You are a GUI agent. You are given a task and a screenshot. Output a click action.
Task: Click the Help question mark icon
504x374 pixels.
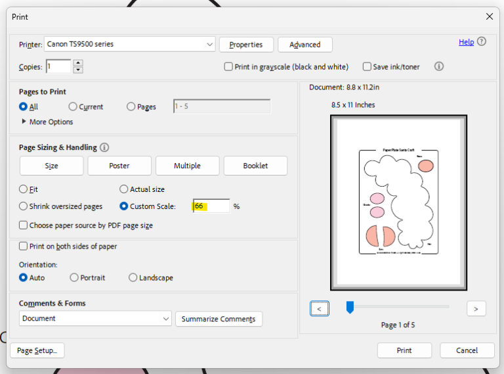(482, 41)
